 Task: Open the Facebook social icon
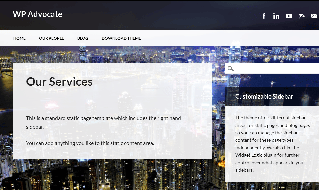[x=264, y=16]
